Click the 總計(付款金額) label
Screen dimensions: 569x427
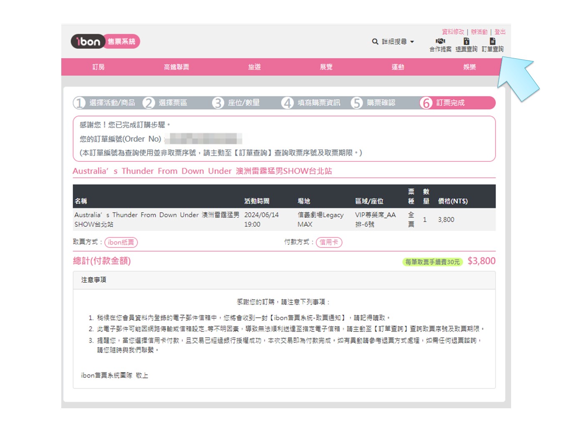[x=102, y=261]
